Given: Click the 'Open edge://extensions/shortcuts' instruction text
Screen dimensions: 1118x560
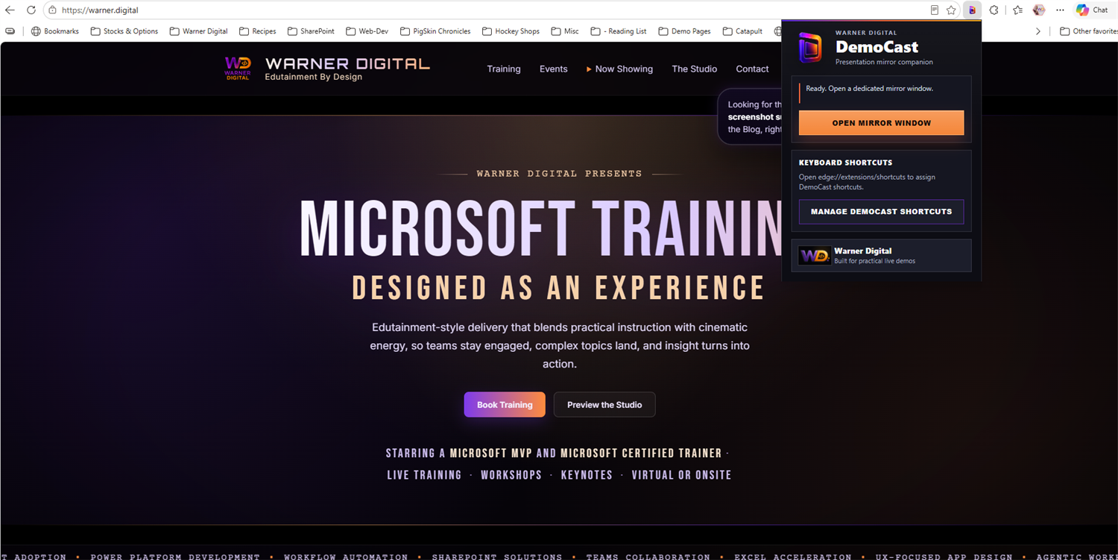Looking at the screenshot, I should tap(867, 182).
